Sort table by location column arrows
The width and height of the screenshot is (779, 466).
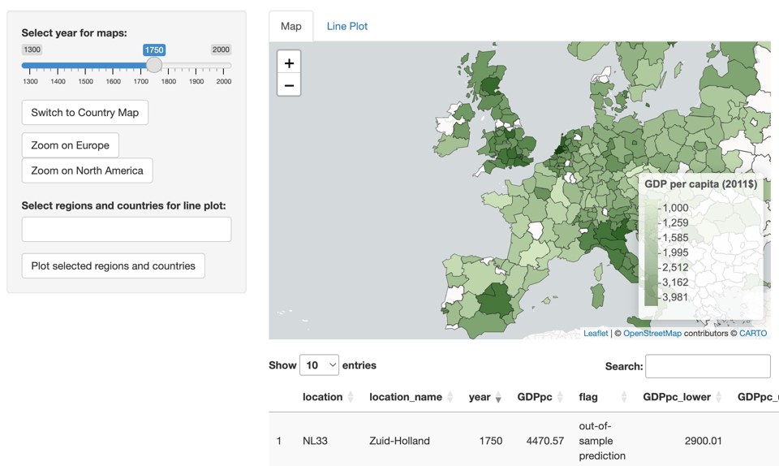[351, 397]
